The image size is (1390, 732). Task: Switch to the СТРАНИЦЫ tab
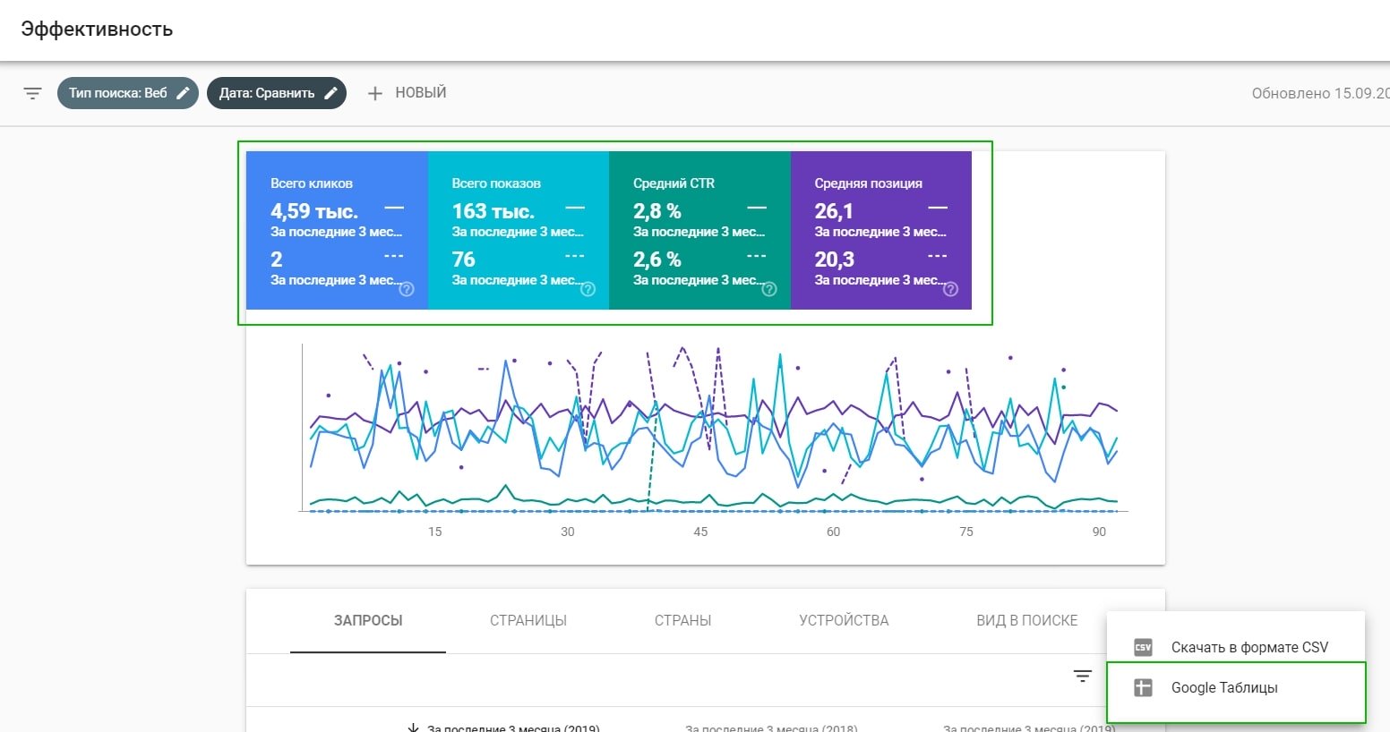click(528, 620)
